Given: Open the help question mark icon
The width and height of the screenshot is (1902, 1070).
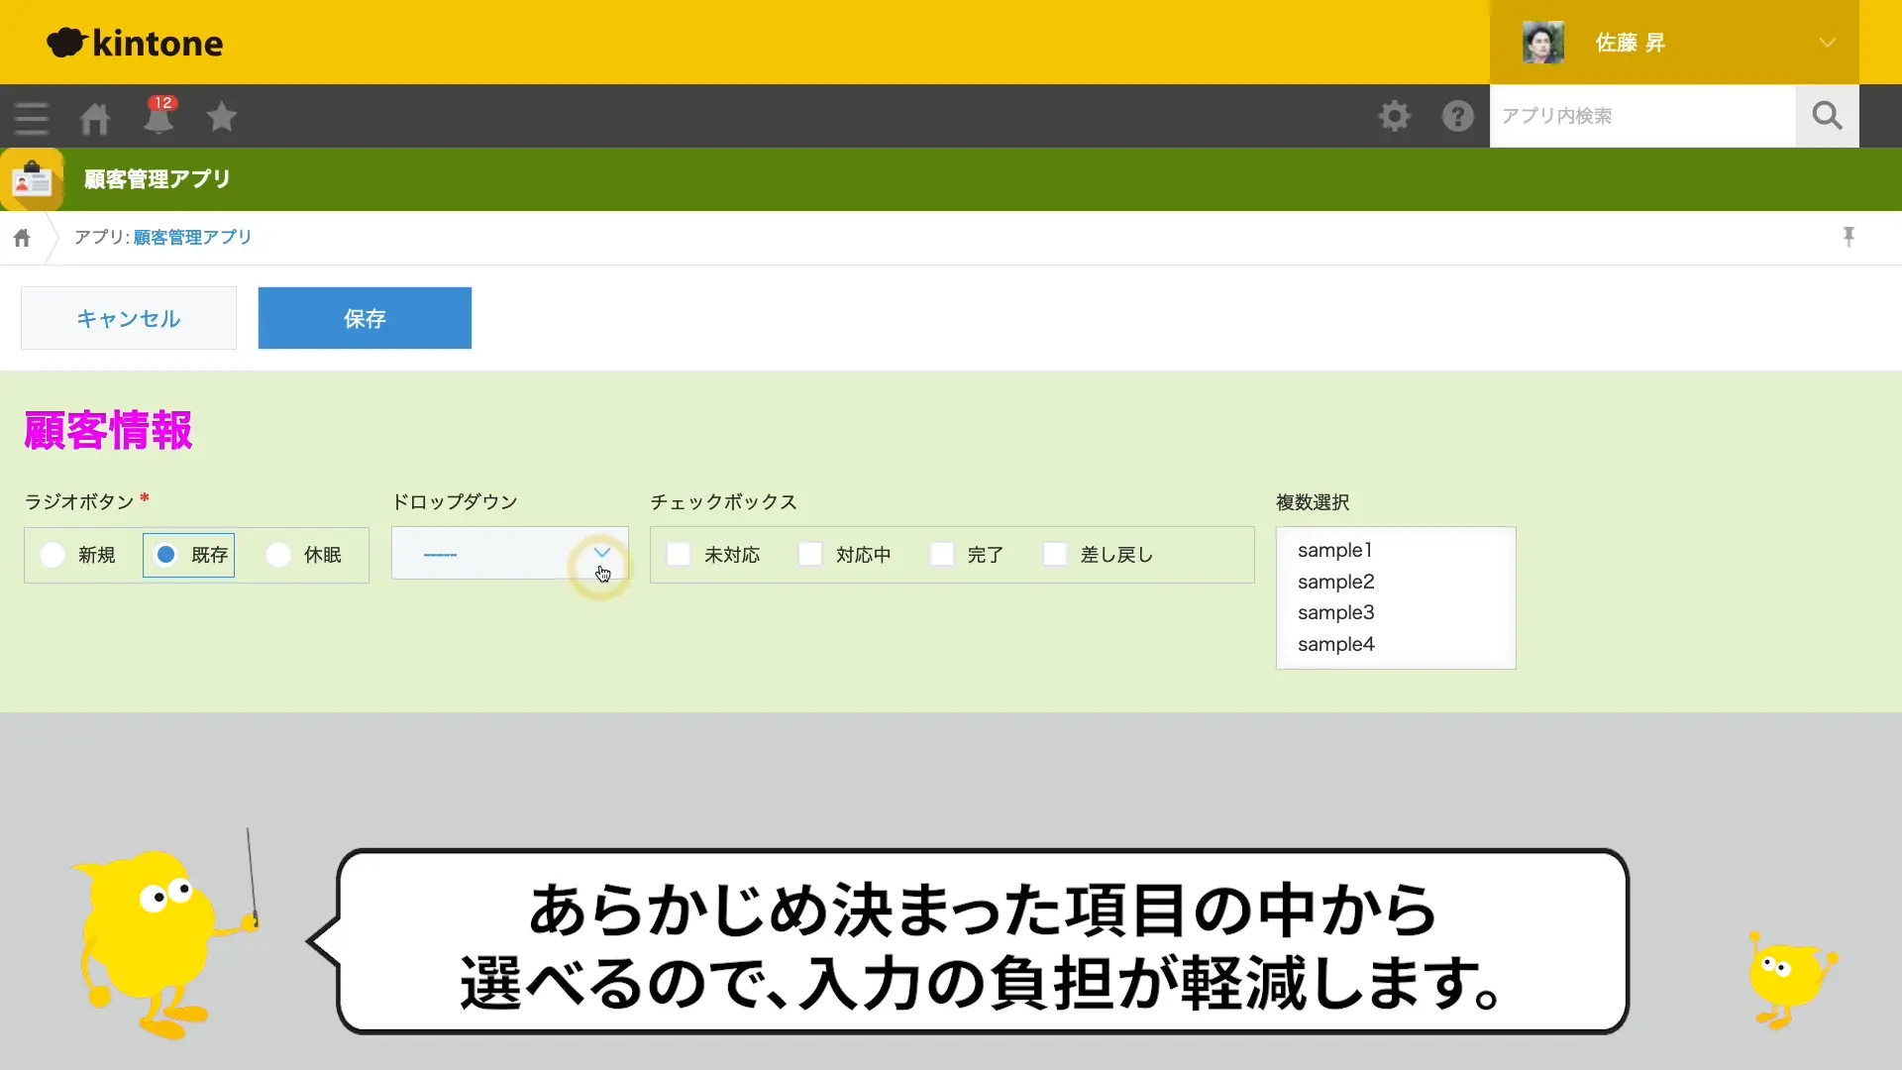Looking at the screenshot, I should 1457,116.
